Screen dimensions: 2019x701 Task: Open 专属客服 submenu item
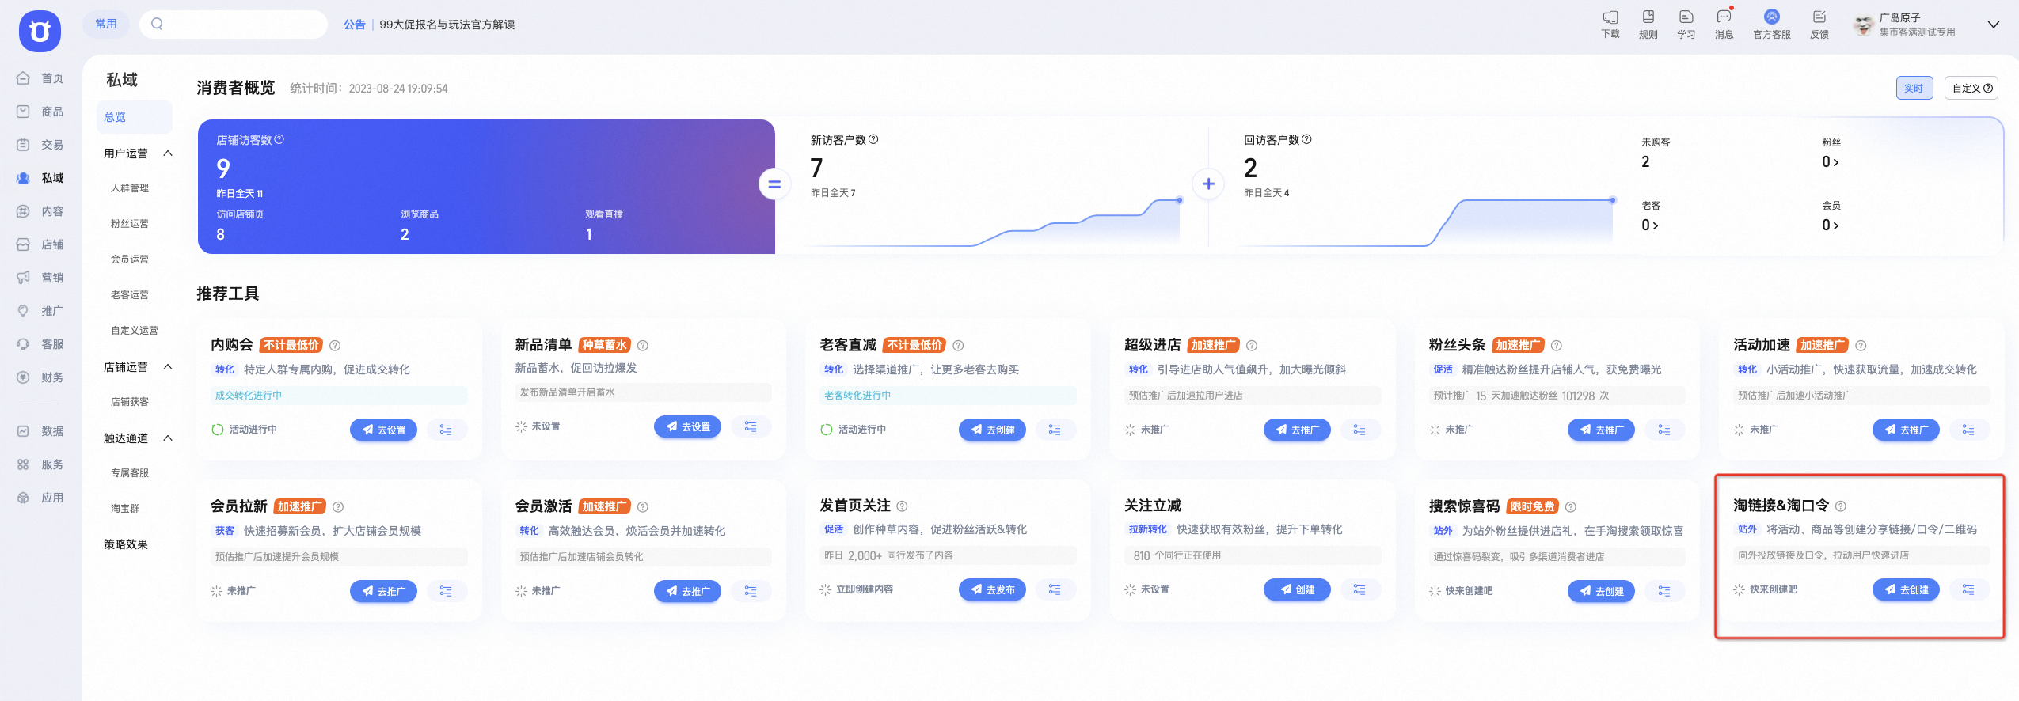pos(130,473)
